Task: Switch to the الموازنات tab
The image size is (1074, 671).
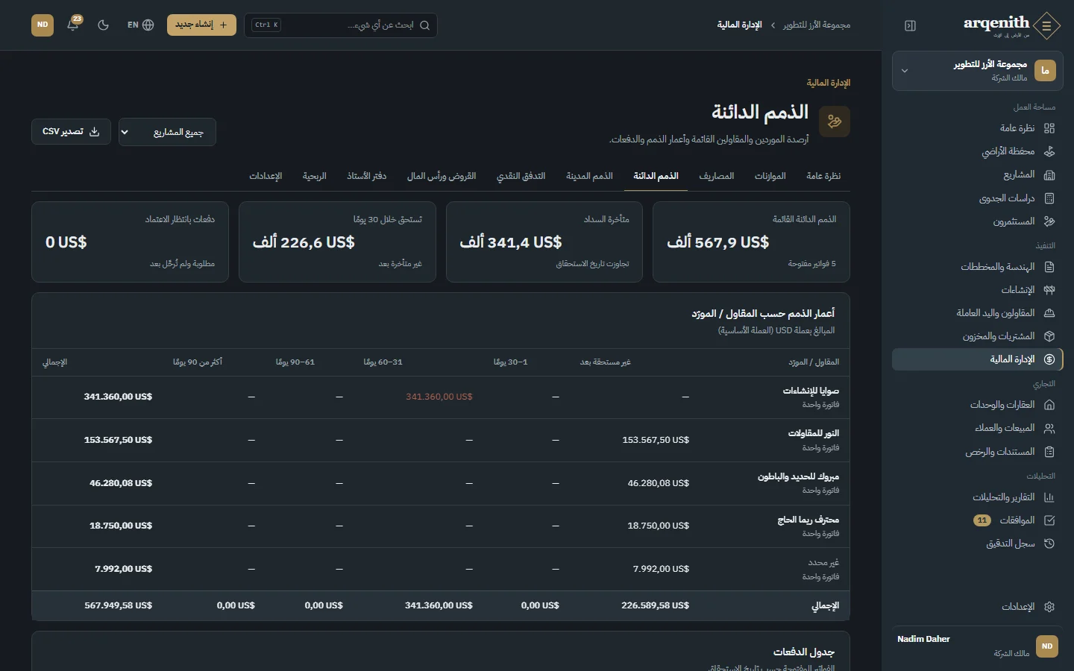Action: click(770, 176)
